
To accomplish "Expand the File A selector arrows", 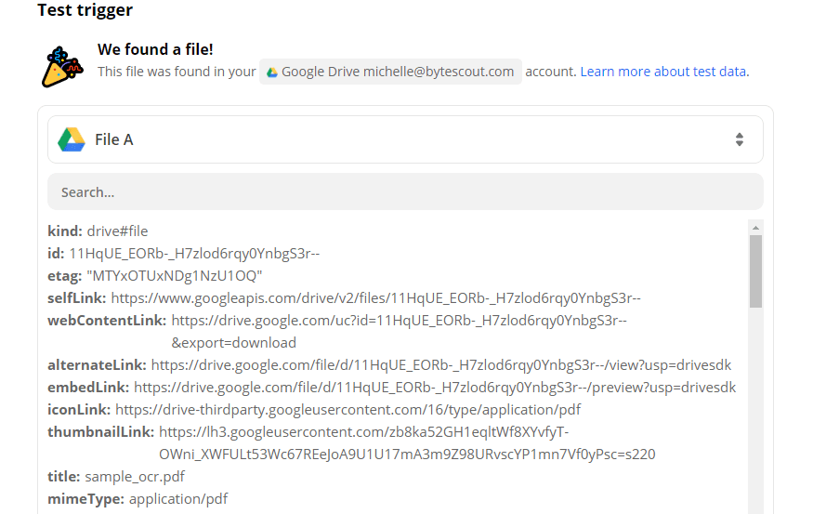I will coord(739,139).
